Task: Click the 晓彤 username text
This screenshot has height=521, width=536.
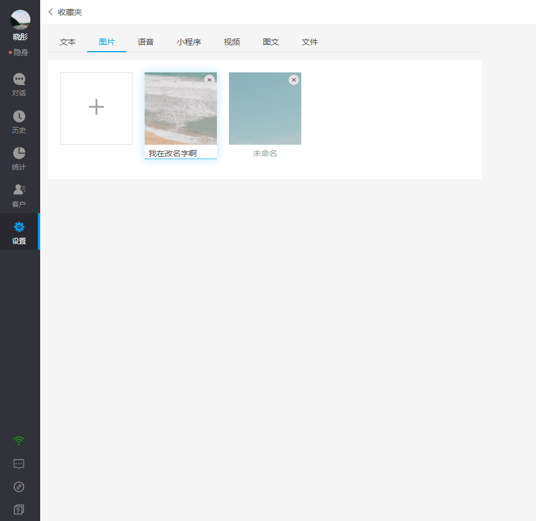Action: pos(20,37)
